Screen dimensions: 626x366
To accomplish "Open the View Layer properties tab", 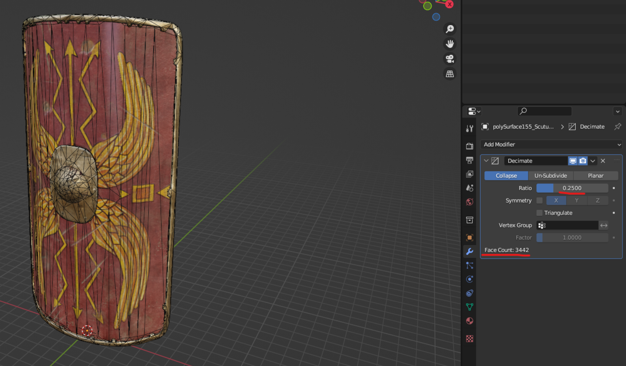I will pos(469,174).
